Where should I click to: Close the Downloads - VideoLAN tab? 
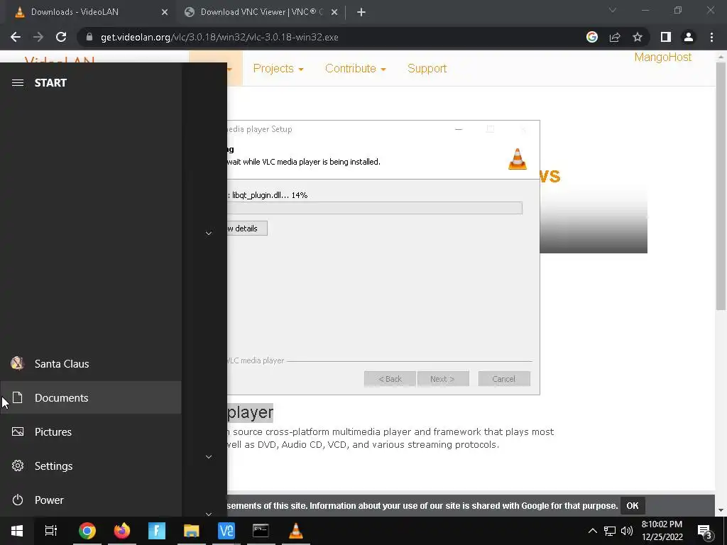(165, 13)
